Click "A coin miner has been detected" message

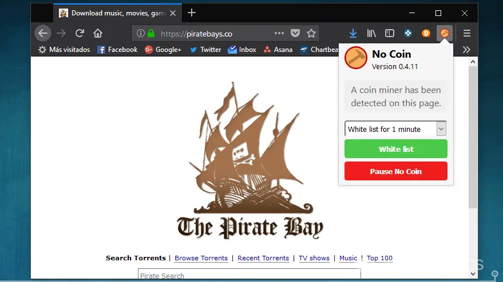(x=396, y=96)
